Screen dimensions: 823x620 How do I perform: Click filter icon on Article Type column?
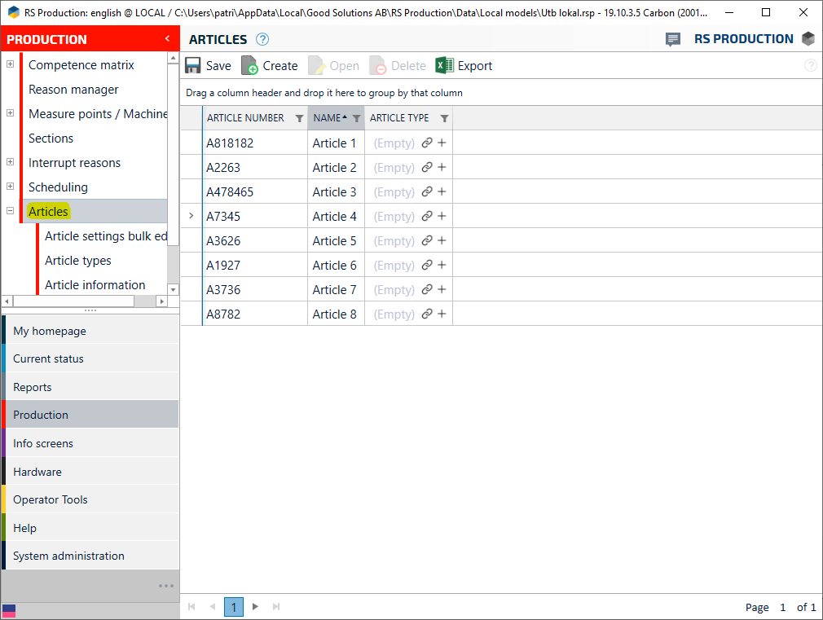point(444,118)
